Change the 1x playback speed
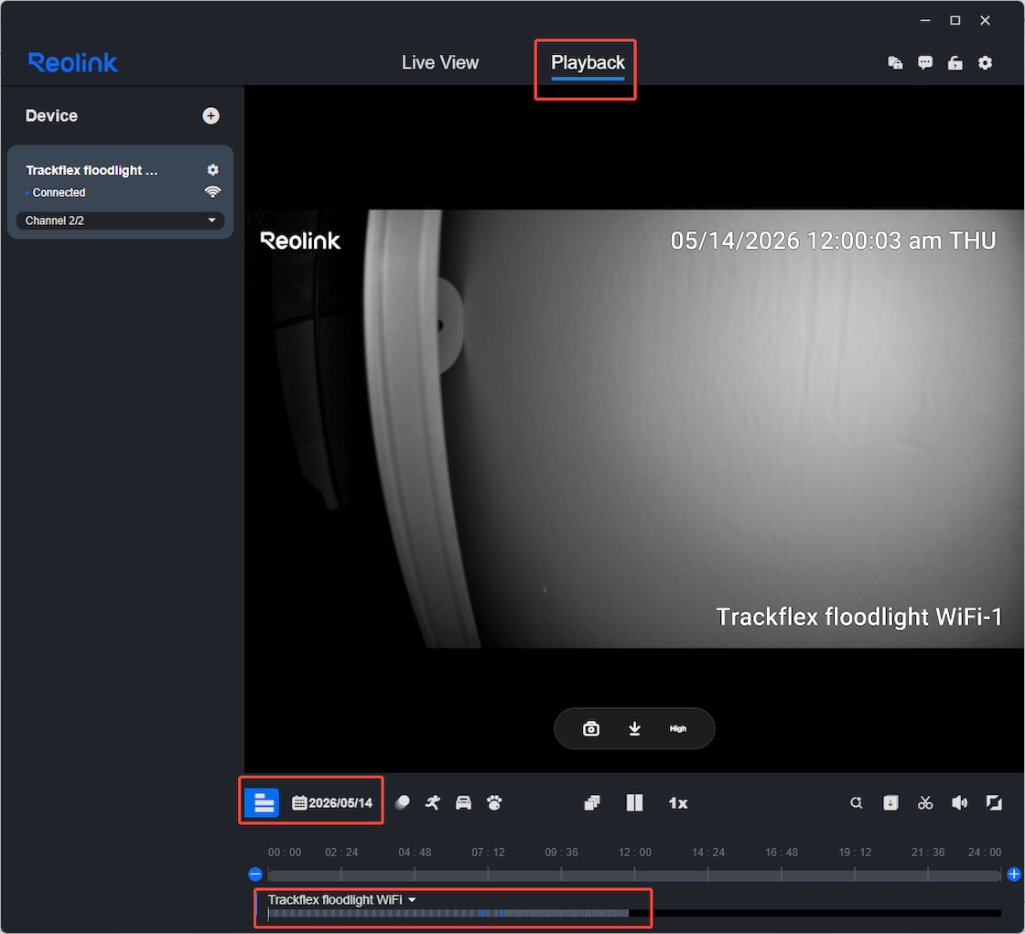Screen dimensions: 1025x934 [x=678, y=802]
